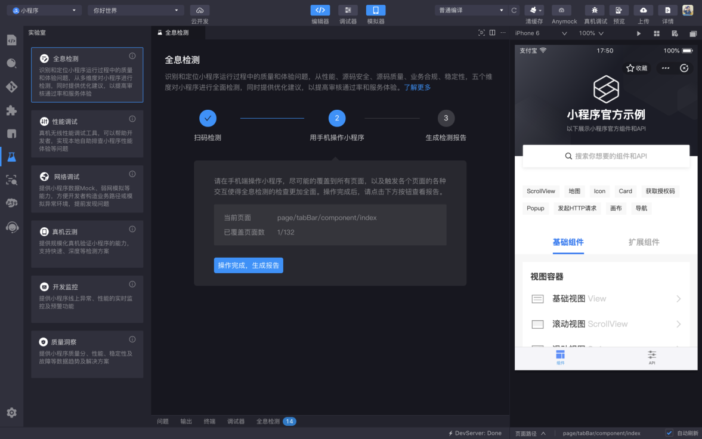Open the editor more actions ellipsis
The width and height of the screenshot is (702, 439).
pos(503,33)
